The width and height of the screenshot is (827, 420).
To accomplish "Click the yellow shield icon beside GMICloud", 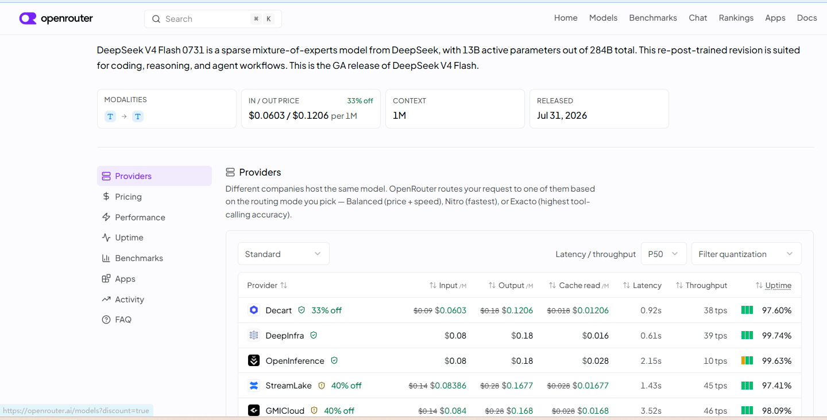I will tap(314, 411).
